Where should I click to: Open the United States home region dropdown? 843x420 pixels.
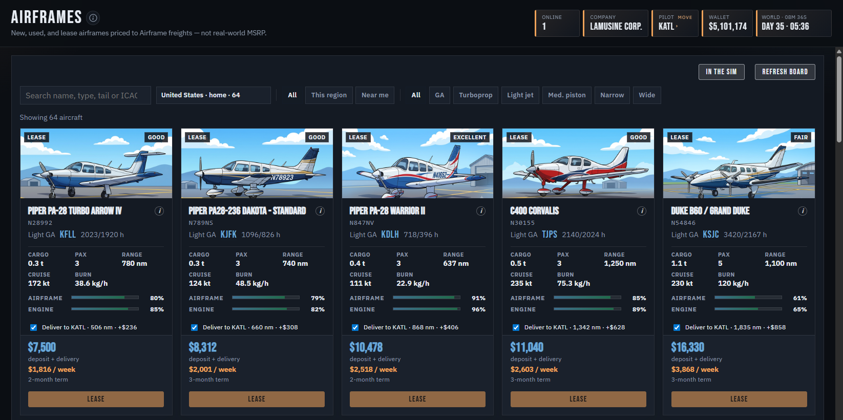213,95
